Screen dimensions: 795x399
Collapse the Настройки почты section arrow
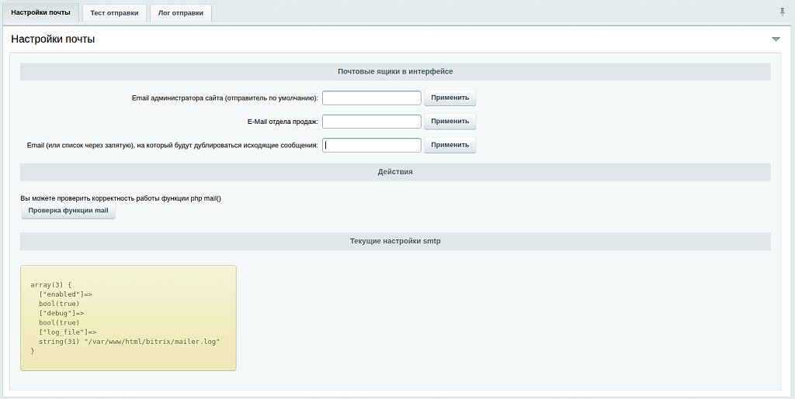776,39
